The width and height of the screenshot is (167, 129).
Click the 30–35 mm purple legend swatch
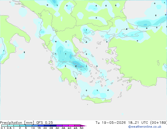(x=59, y=126)
